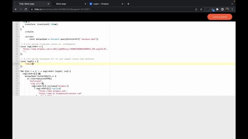Open the tab search chevron
The image size is (248, 139).
tap(232, 4)
